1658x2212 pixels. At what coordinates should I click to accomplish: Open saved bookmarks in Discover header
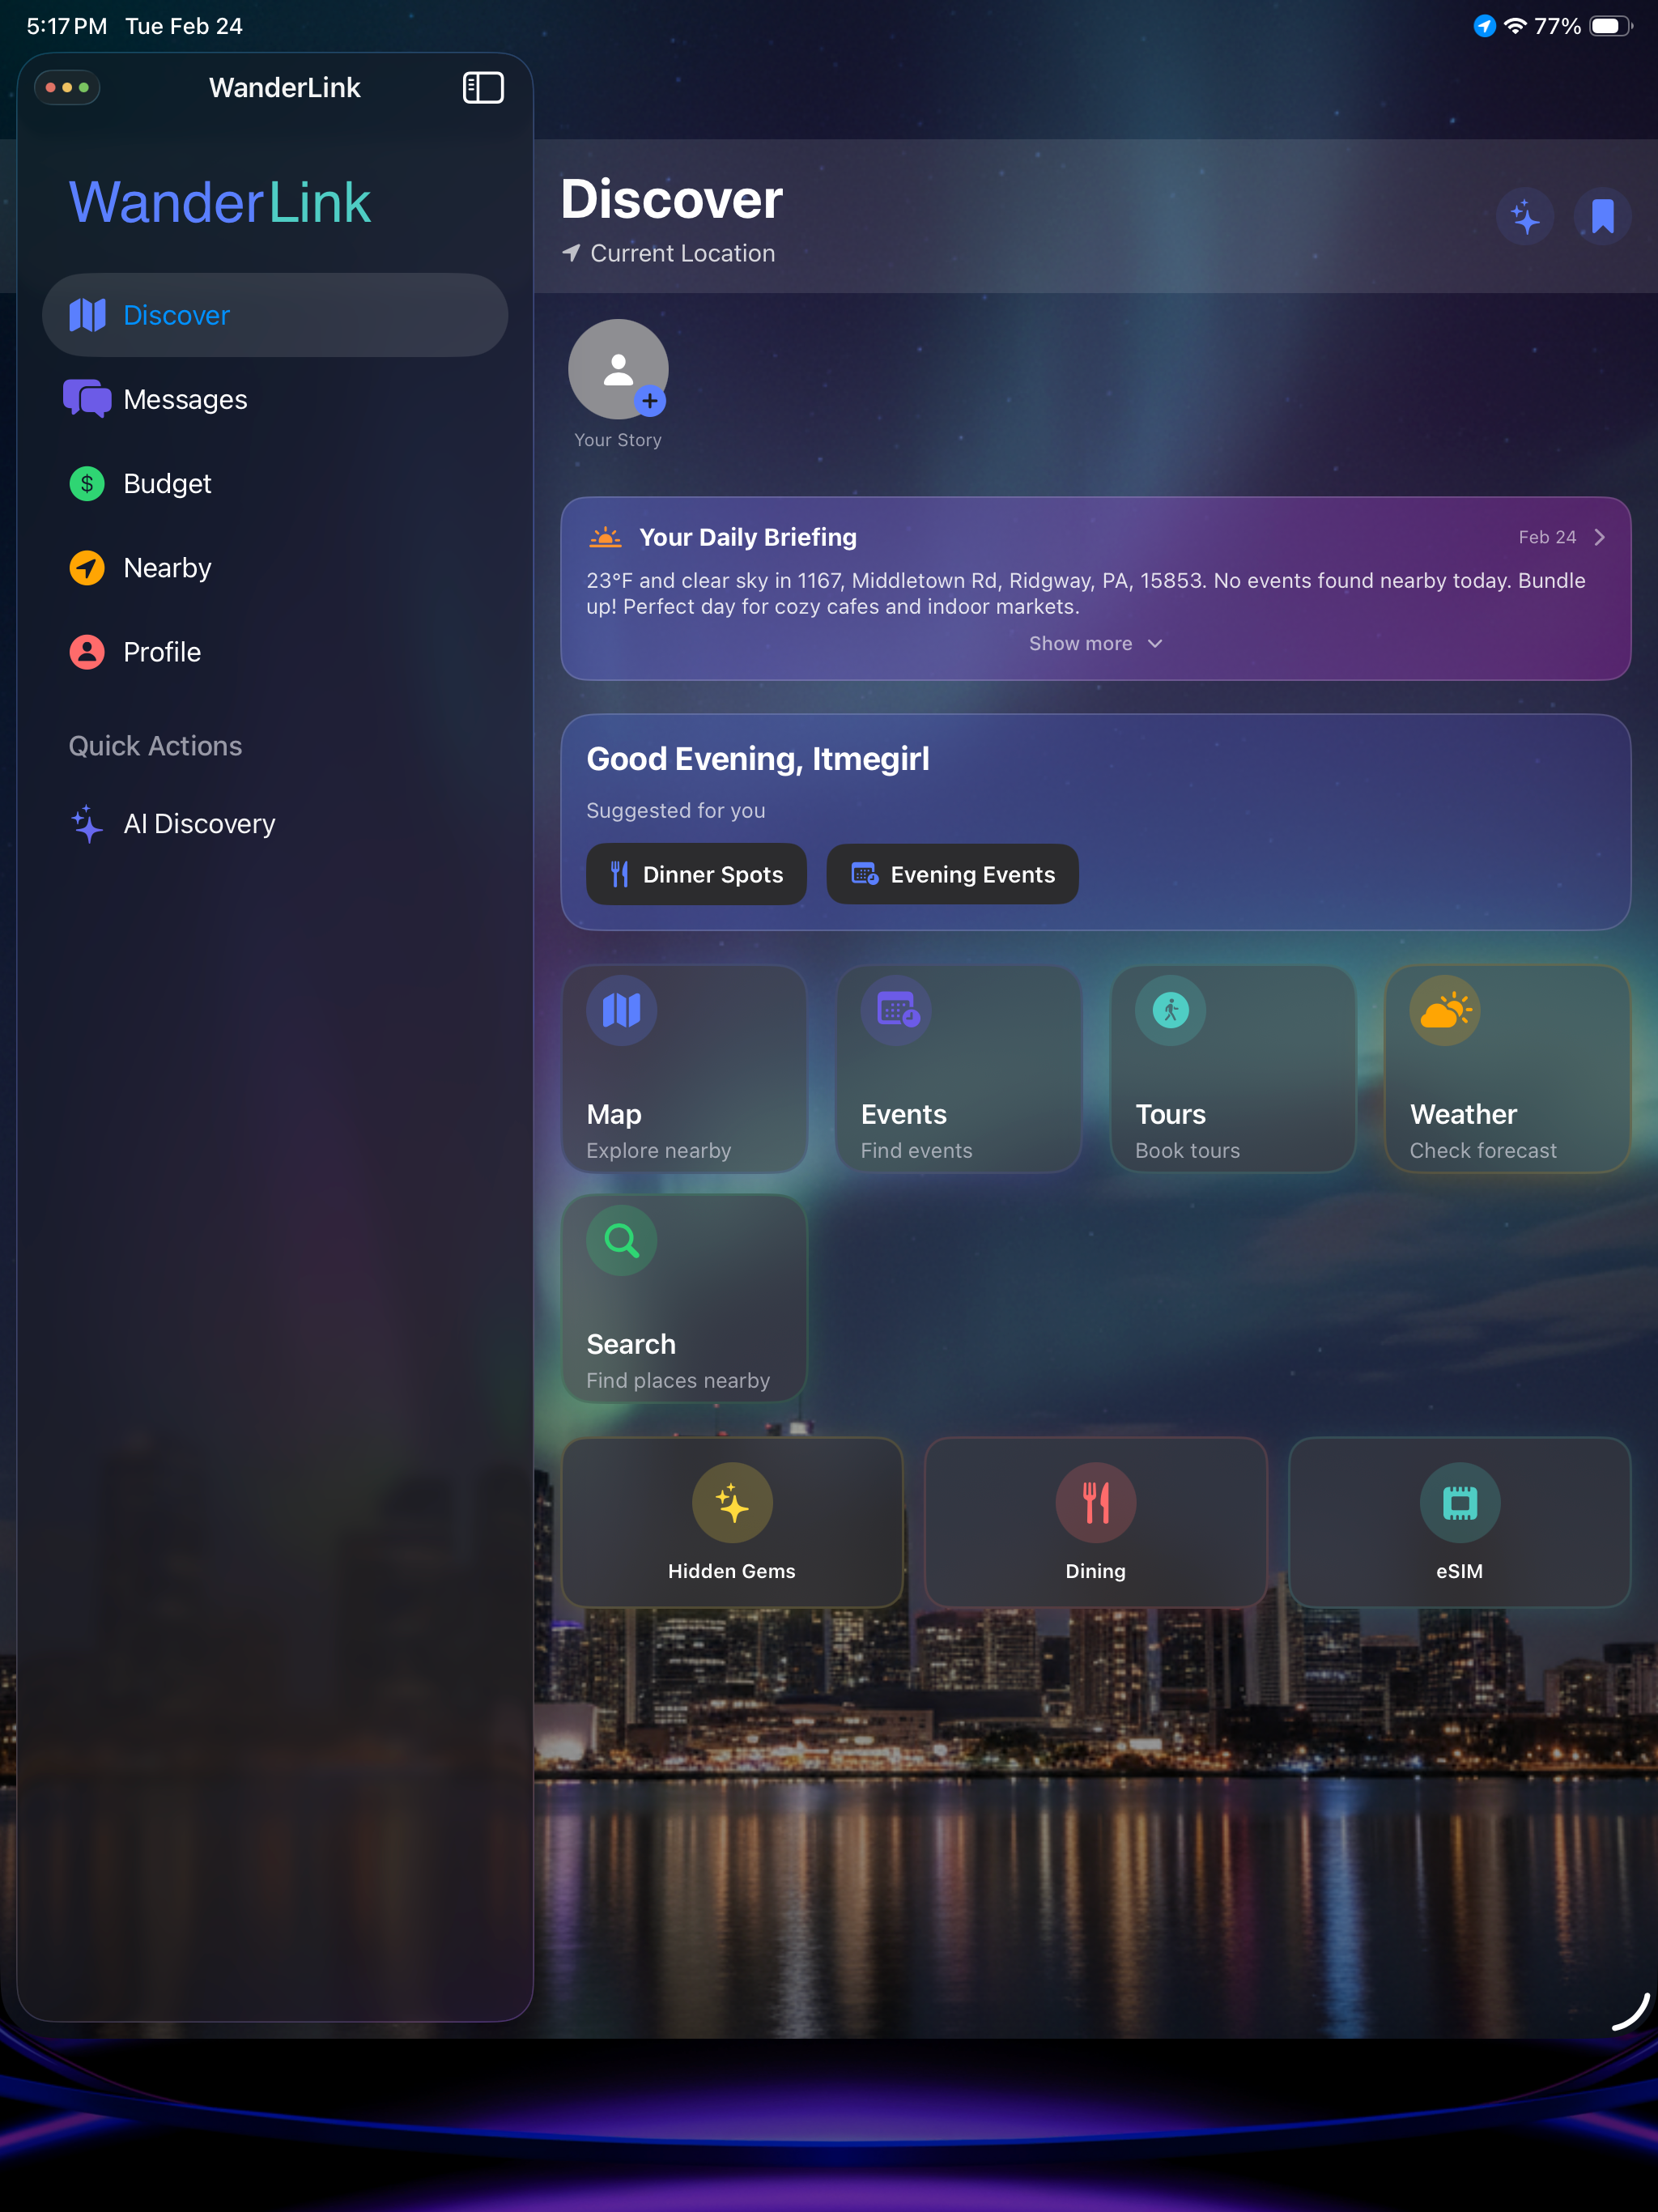pos(1602,217)
